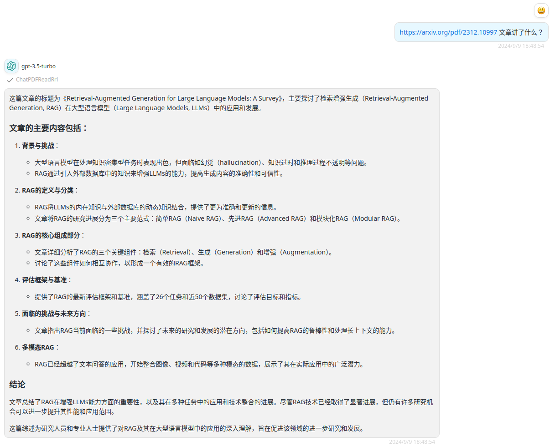This screenshot has height=447, width=555.
Task: Click the list item 面临的挑战与未来方向
Action: click(x=54, y=314)
